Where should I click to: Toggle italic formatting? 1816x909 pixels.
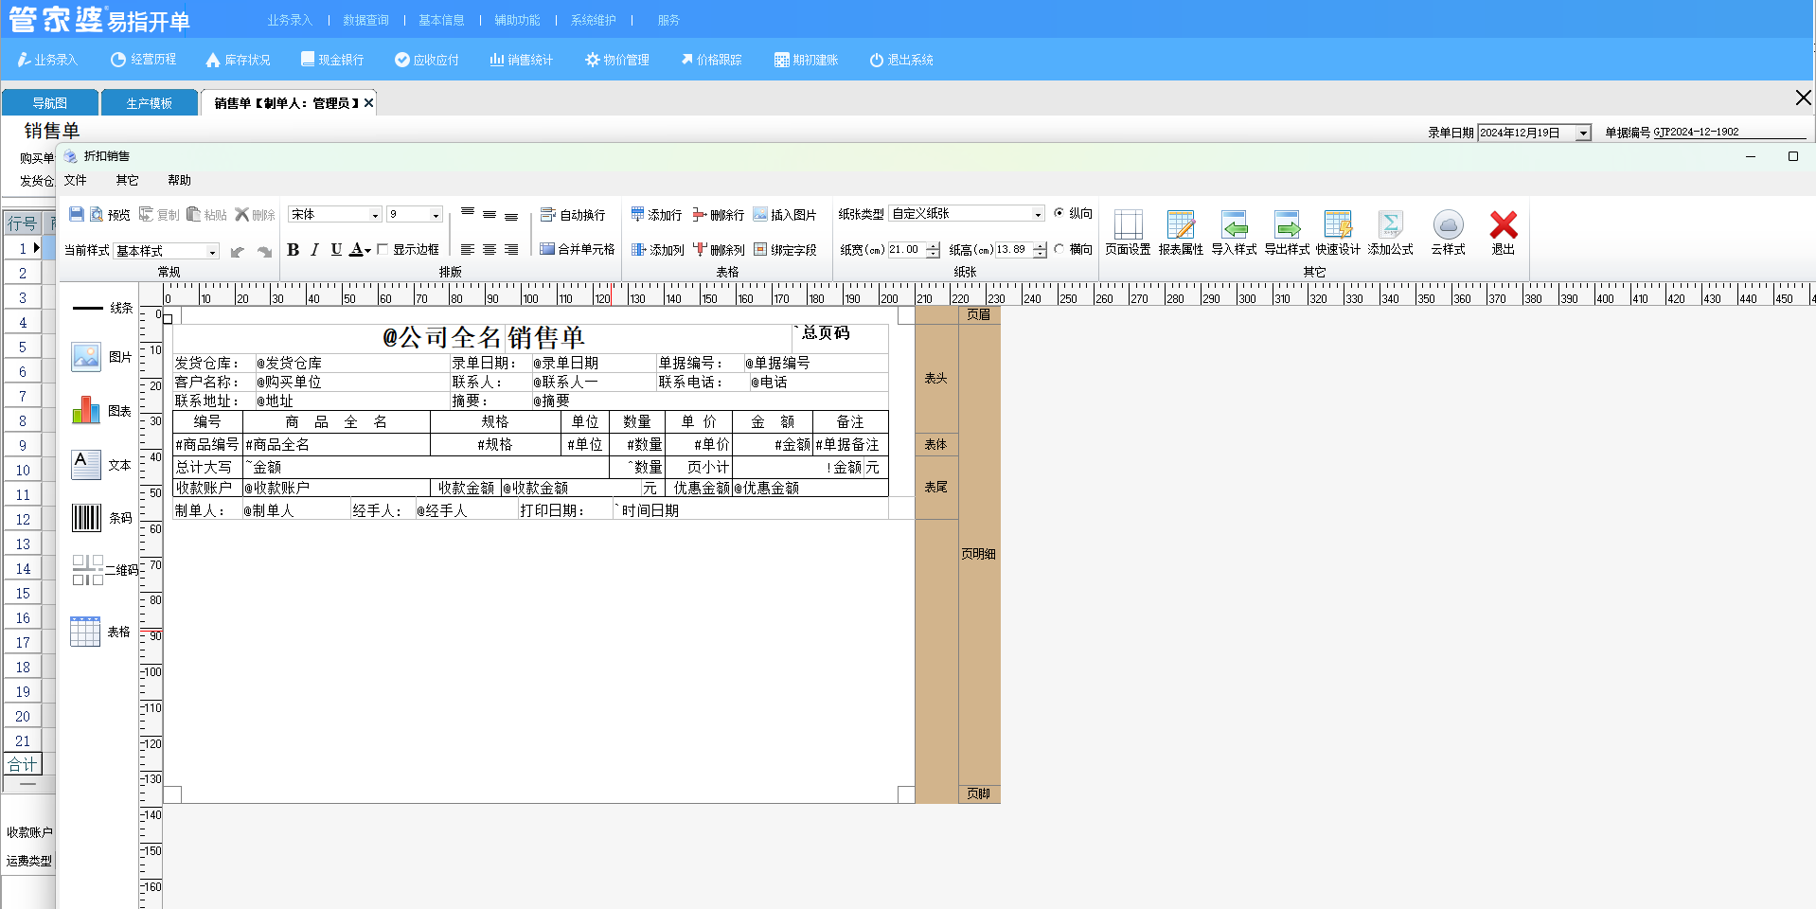tap(314, 250)
